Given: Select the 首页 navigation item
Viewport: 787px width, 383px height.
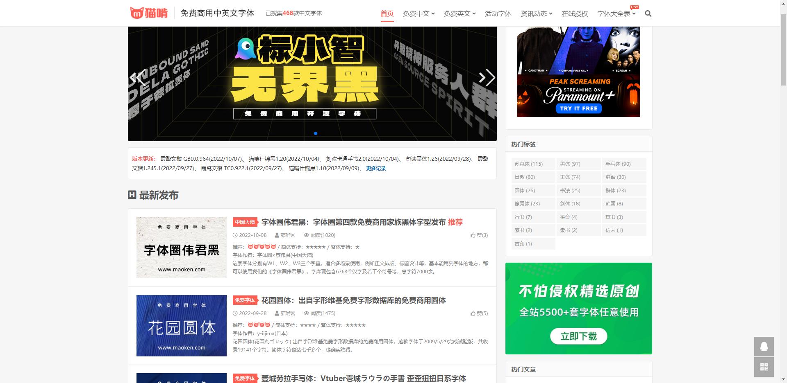Looking at the screenshot, I should pos(387,13).
